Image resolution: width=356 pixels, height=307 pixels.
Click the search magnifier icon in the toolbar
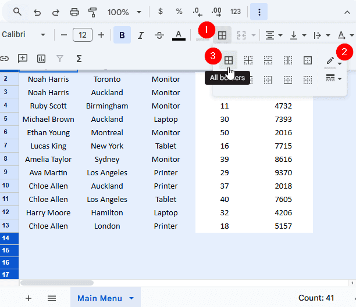pos(17,12)
